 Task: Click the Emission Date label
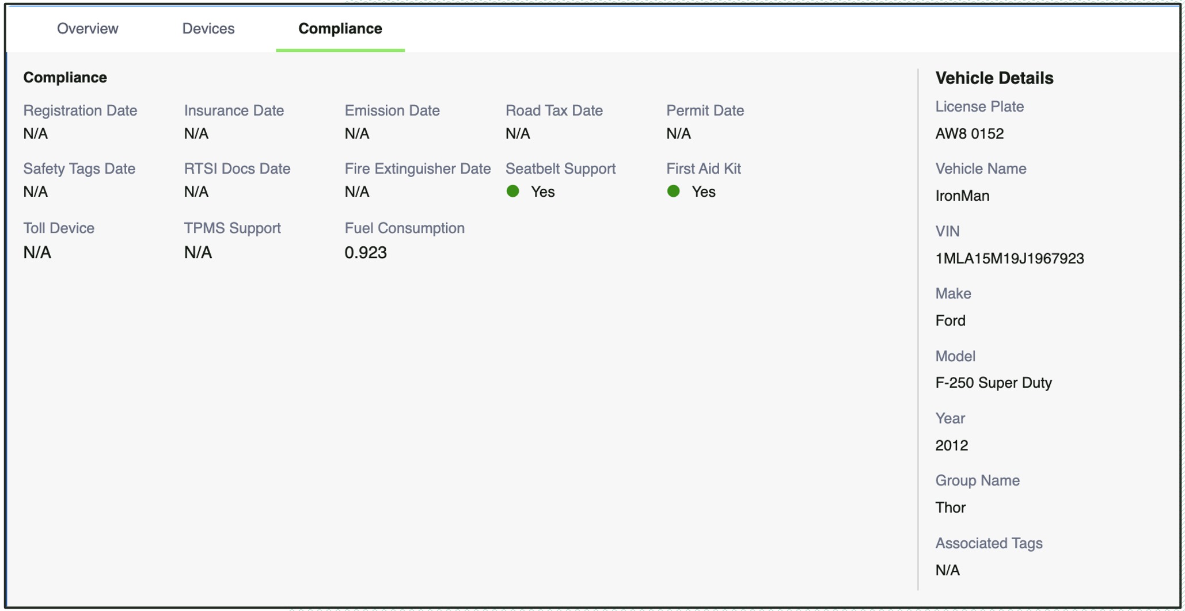coord(392,110)
